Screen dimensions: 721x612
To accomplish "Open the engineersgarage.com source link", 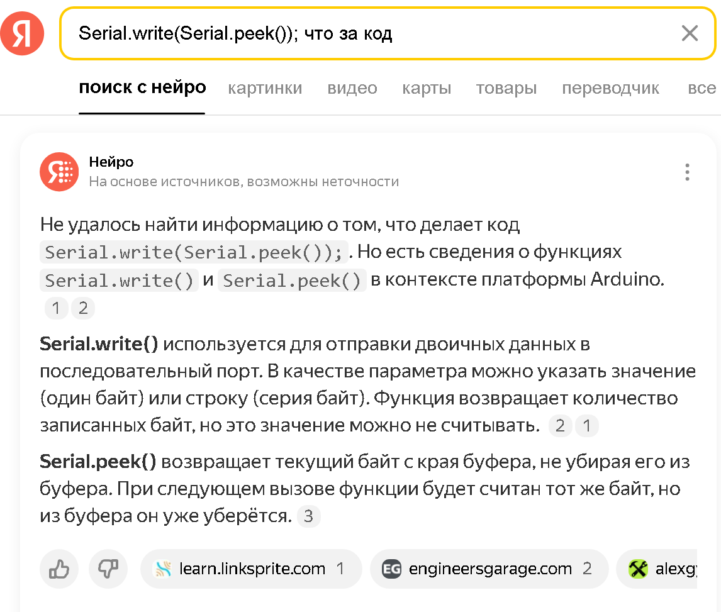I will [x=490, y=569].
